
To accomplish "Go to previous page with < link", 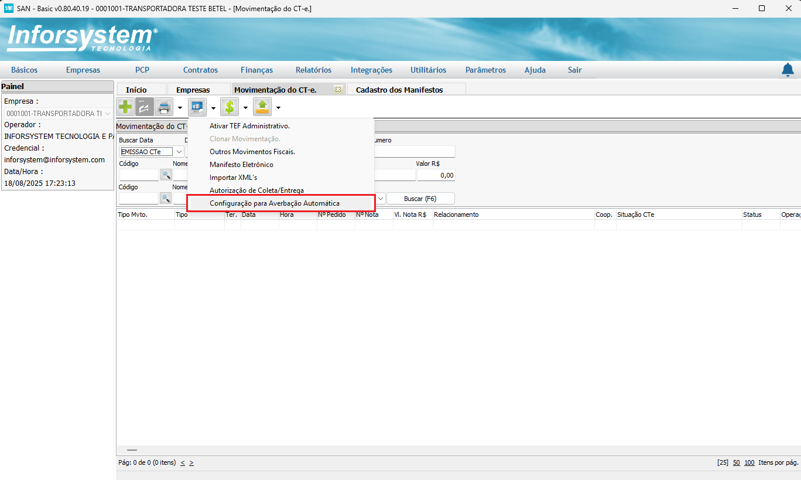I will (x=183, y=462).
